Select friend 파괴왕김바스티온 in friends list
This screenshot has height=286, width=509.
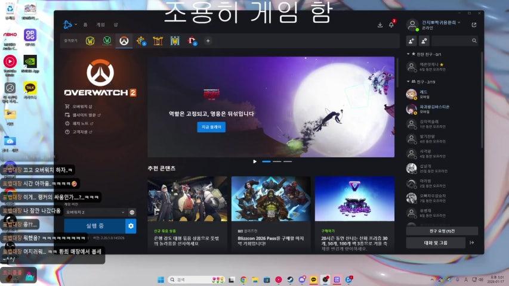point(442,109)
